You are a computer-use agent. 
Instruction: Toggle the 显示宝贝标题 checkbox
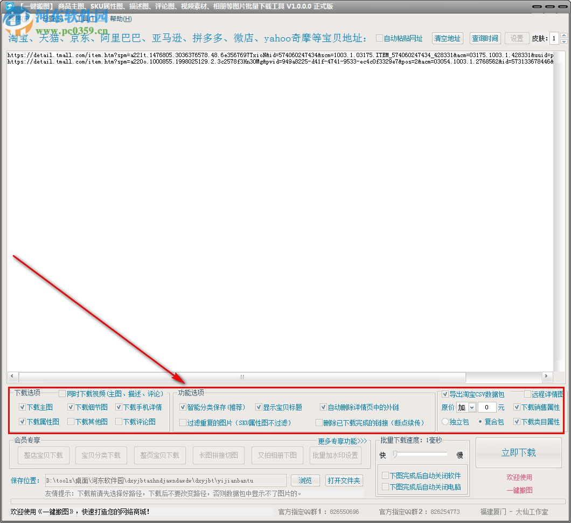pos(259,407)
